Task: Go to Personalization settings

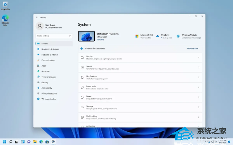Action: [54, 60]
